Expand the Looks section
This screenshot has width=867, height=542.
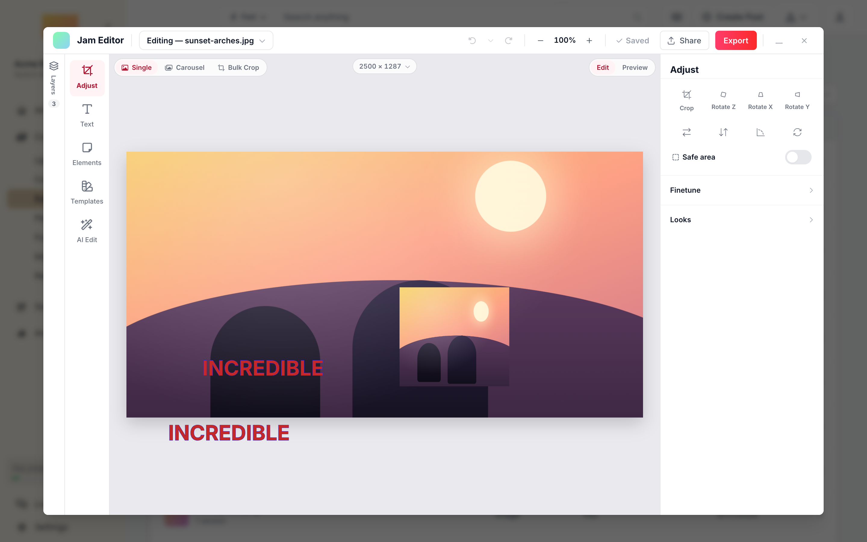coord(741,220)
